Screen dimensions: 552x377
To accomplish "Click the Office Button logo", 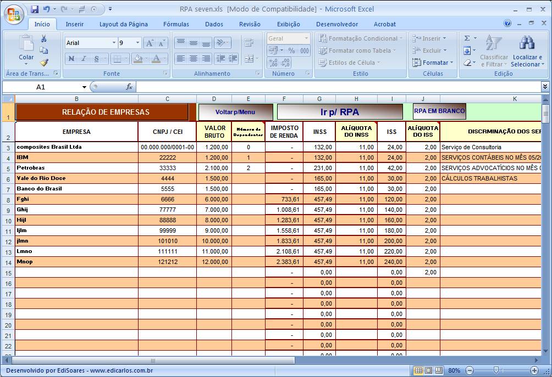I will 14,14.
